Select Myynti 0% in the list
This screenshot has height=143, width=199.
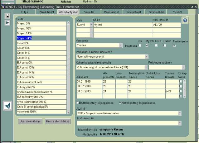tap(41, 24)
